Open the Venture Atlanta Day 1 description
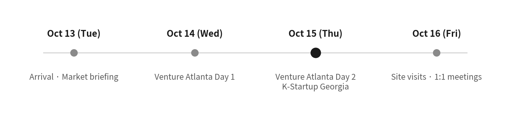This screenshot has width=510, height=136. click(195, 77)
